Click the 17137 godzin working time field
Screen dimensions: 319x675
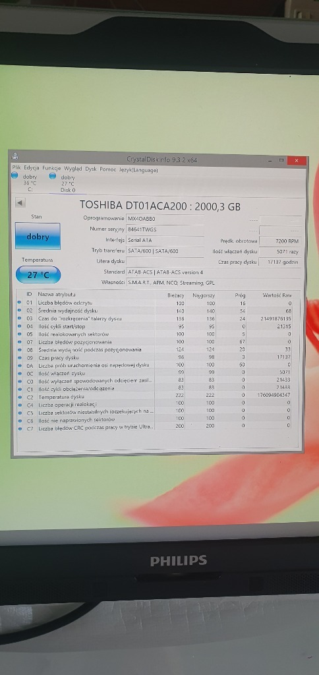(280, 262)
